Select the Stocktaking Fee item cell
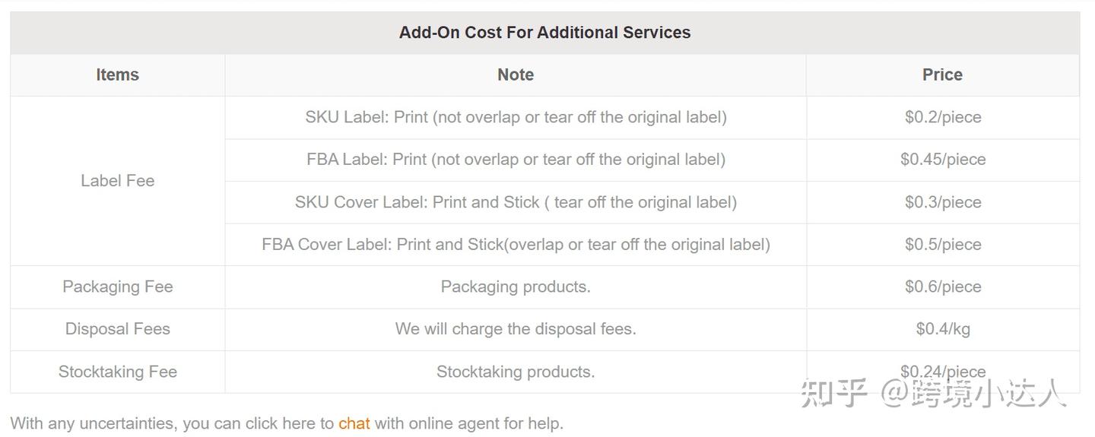The height and width of the screenshot is (437, 1095). 117,372
